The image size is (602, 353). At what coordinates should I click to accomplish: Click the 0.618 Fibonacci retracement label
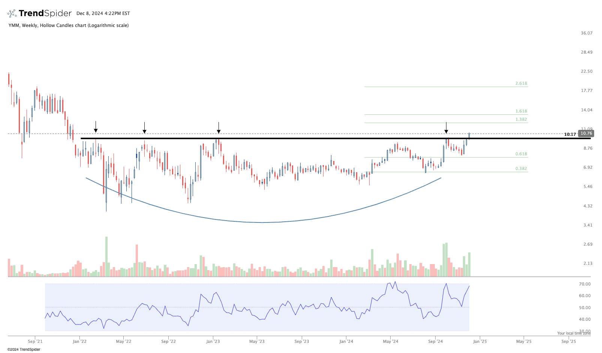(521, 154)
